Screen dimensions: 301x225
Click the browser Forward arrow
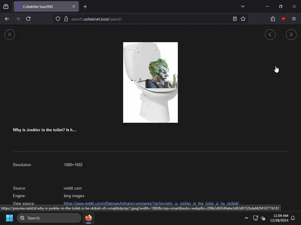pos(18,19)
